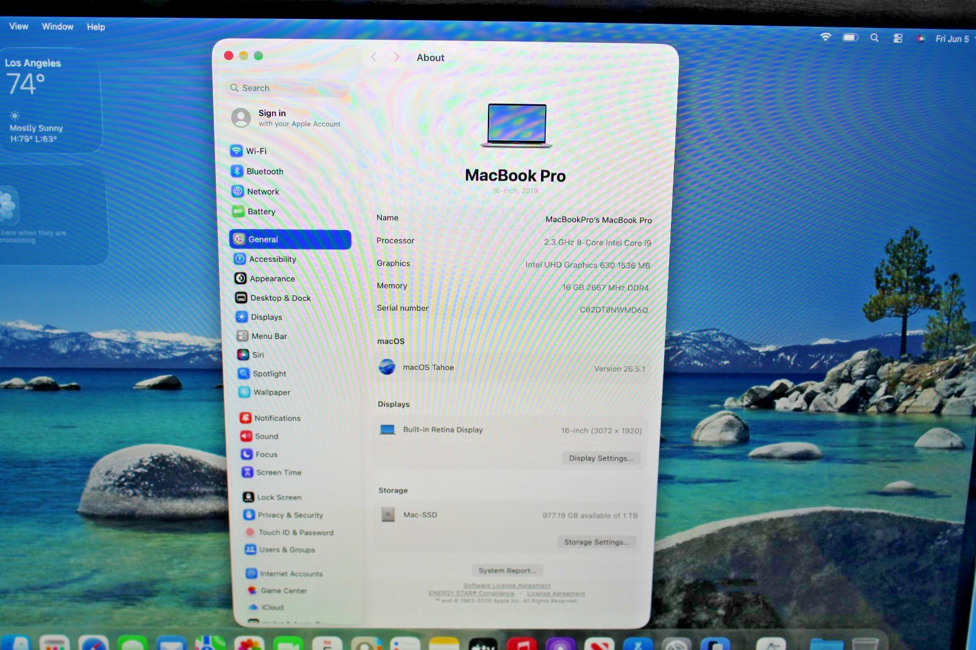Click the Wi-Fi status icon in menu bar
This screenshot has width=976, height=650.
tap(825, 37)
